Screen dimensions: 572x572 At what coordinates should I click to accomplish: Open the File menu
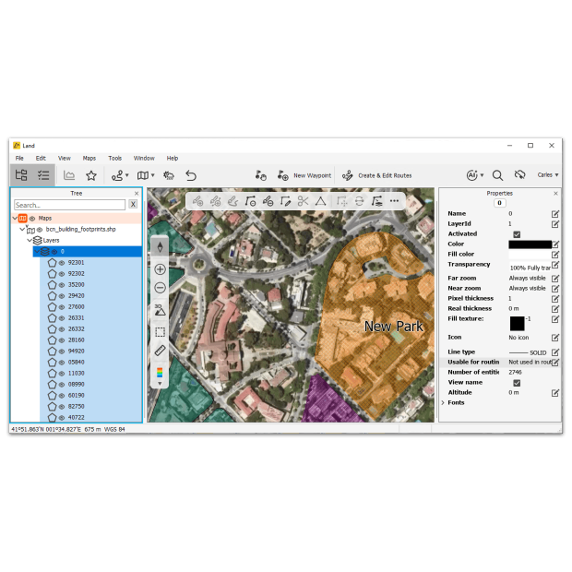click(x=19, y=159)
